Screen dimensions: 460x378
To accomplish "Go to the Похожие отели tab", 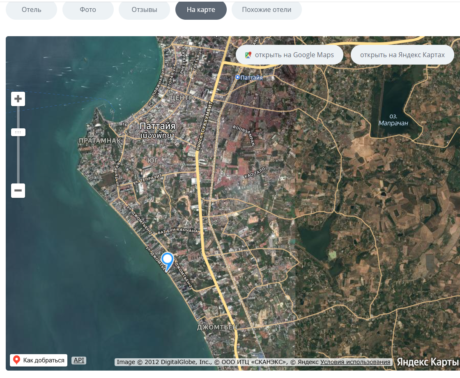I will [x=267, y=10].
